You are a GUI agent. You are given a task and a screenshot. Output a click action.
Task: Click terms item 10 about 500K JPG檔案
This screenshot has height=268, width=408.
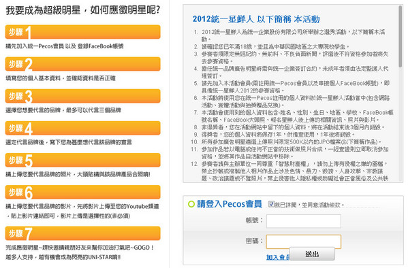coord(286,141)
